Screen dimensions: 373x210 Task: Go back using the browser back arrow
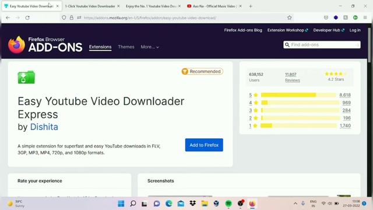[8, 17]
